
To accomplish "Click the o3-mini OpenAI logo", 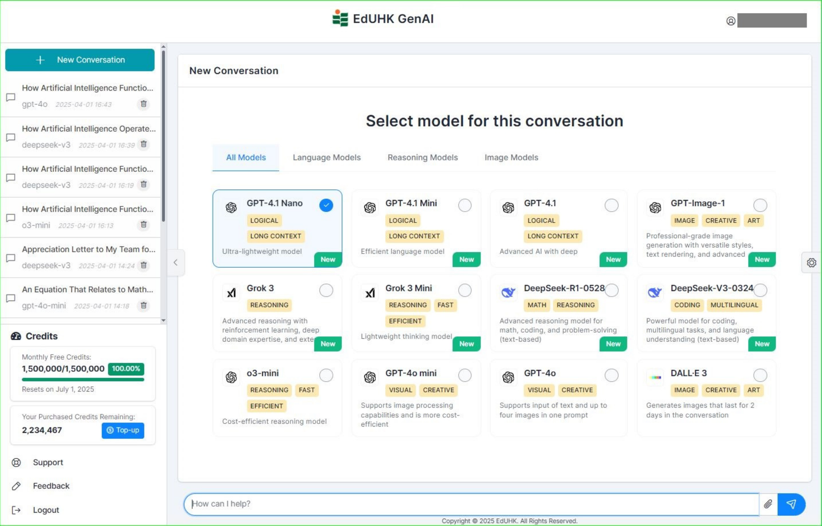I will pyautogui.click(x=231, y=378).
